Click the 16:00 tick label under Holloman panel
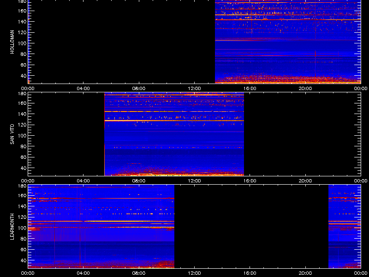 pos(250,89)
